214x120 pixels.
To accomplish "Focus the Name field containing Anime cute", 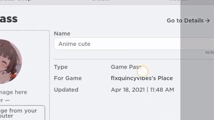I will 134,44.
